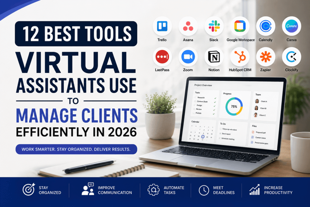Click the Work Smarter tagline banner
310x207 pixels.
pyautogui.click(x=76, y=149)
